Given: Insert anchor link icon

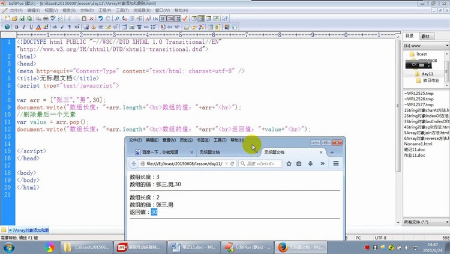Looking at the screenshot, I should click(x=93, y=27).
